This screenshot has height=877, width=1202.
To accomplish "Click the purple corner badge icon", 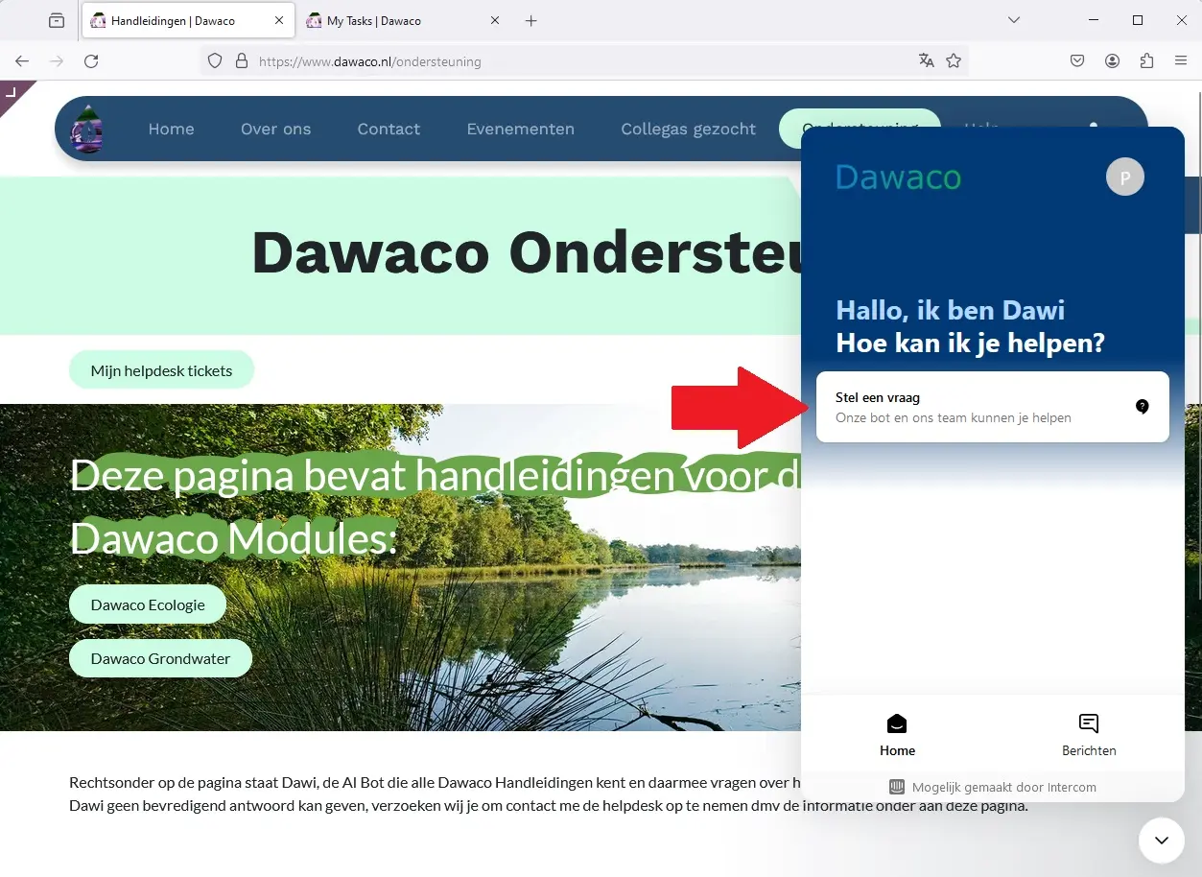I will (x=12, y=93).
